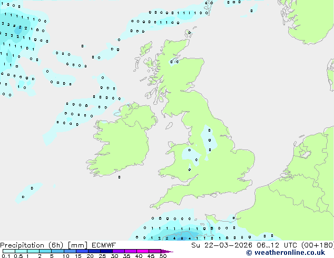Image resolution: width=334 pixels, height=258 pixels.
Task: Click the legend swatch between 10 and 15
Action: (x=70, y=251)
